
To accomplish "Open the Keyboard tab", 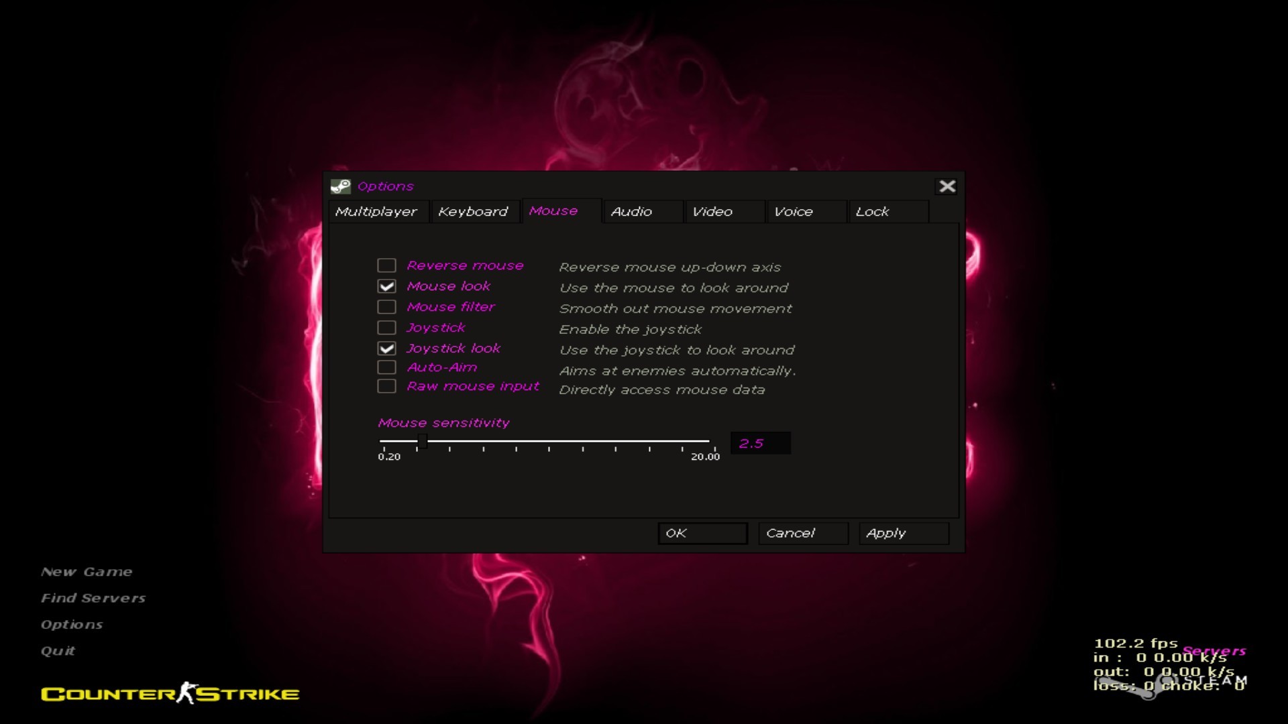I will pos(473,212).
